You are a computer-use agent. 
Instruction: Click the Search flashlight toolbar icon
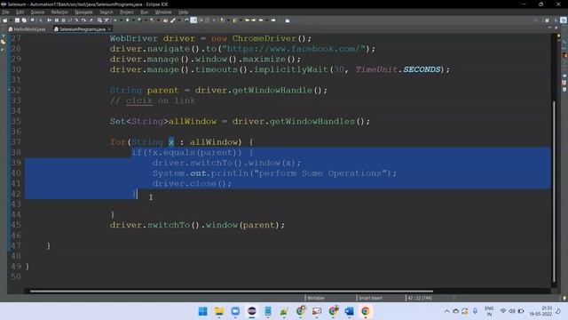[173, 20]
